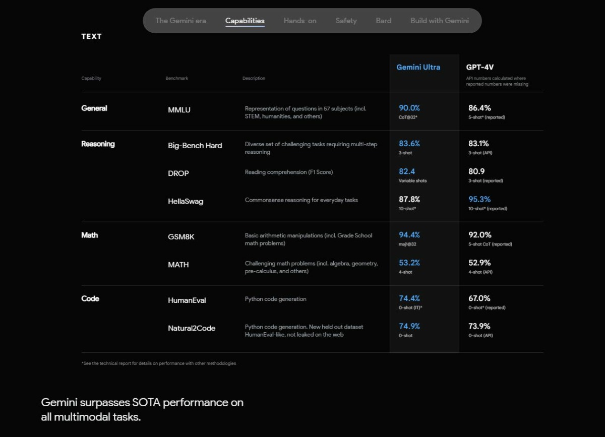Select the HellaSwag benchmark row label
The width and height of the screenshot is (605, 437).
(x=186, y=202)
